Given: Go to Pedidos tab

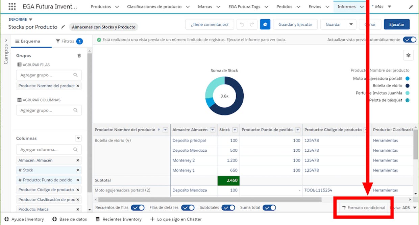Looking at the screenshot, I should [285, 7].
